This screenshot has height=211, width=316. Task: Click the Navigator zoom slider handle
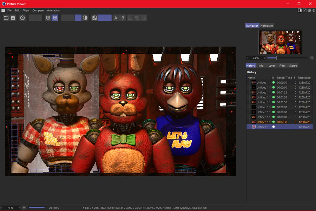(x=276, y=58)
